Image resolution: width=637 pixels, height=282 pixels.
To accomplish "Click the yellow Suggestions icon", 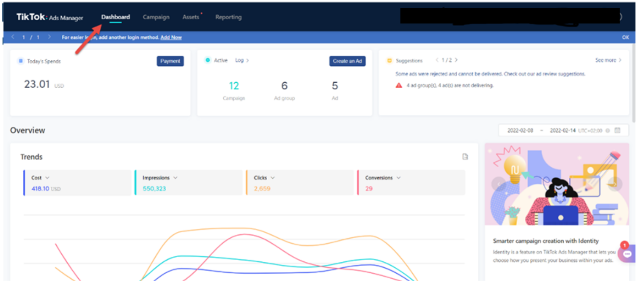I will point(389,60).
